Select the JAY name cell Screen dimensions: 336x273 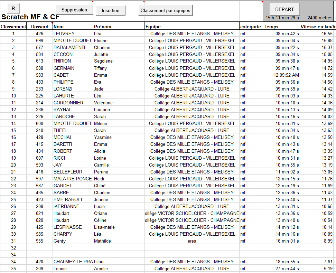(73, 165)
